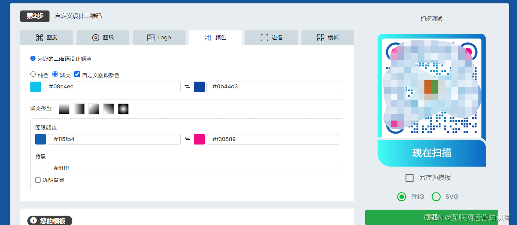Swap the gradient colors with arrows icon
517x225 pixels.
click(x=187, y=87)
